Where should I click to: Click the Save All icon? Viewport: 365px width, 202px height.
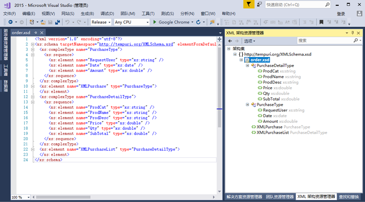pyautogui.click(x=58, y=22)
